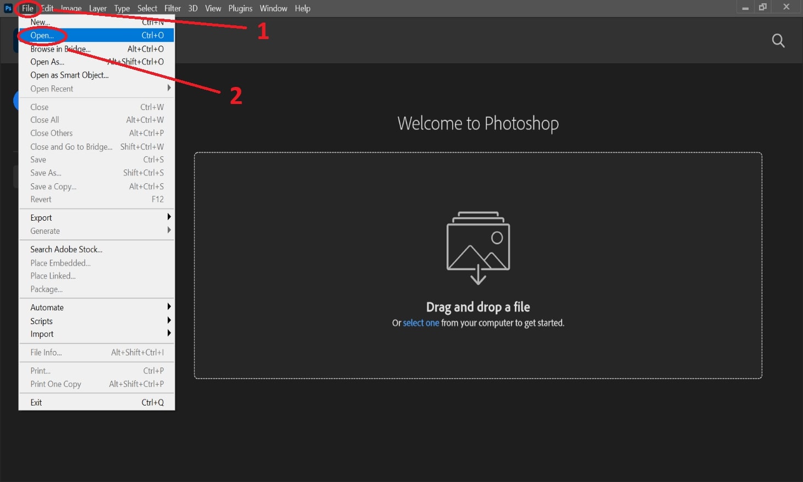The height and width of the screenshot is (482, 803).
Task: Expand the Export submenu
Action: tap(97, 217)
